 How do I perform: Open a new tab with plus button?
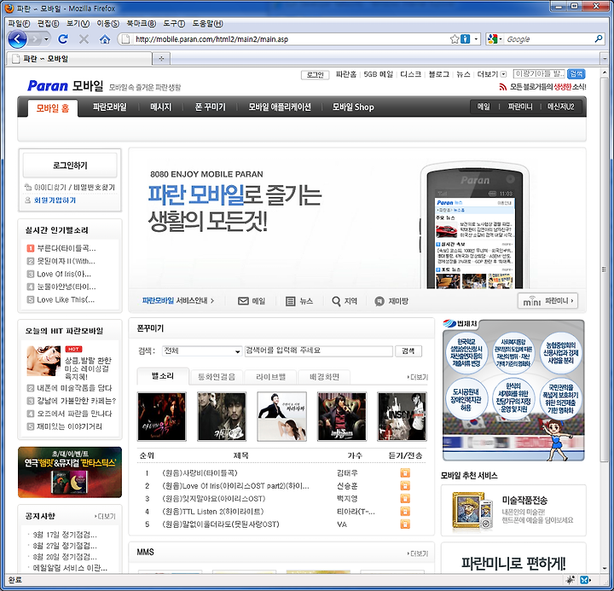pyautogui.click(x=161, y=59)
